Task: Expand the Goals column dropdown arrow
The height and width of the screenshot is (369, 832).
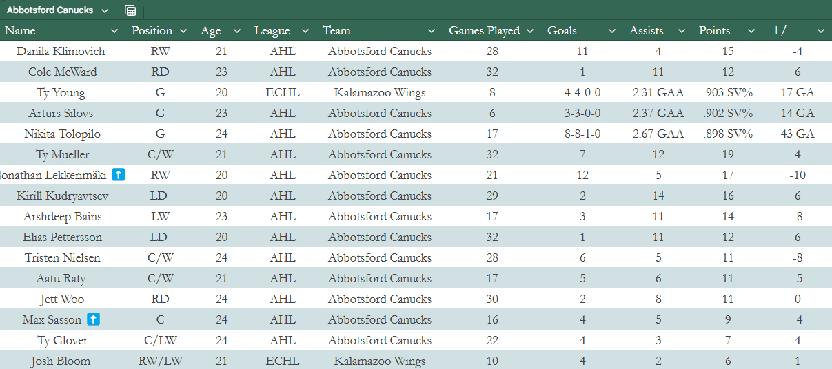Action: click(x=612, y=31)
